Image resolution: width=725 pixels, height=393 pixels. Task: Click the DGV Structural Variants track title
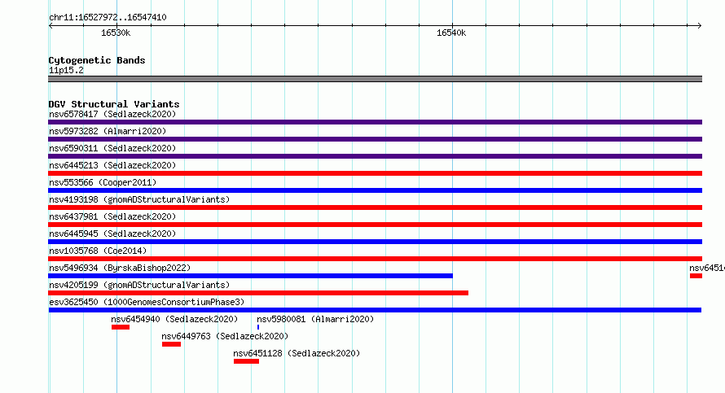pos(114,104)
